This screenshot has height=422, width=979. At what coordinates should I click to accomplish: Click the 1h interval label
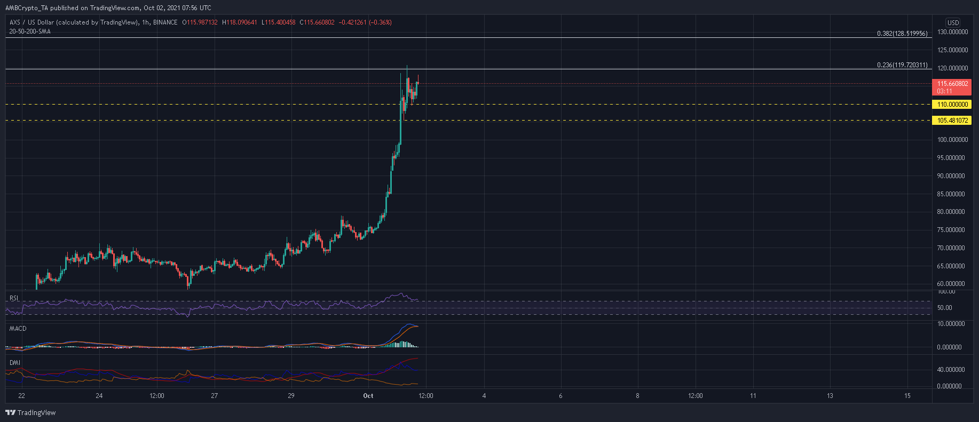pos(145,22)
